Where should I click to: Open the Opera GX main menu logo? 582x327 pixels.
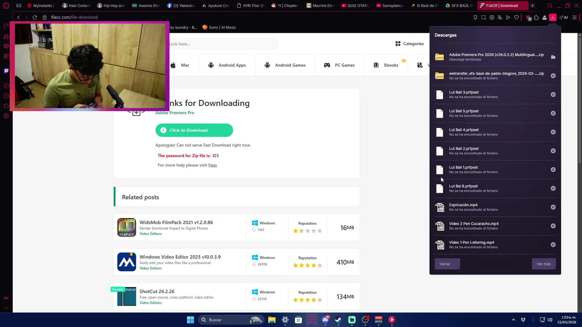point(6,6)
